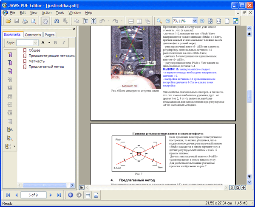Go to the first page
The width and height of the screenshot is (255, 207).
click(x=8, y=195)
